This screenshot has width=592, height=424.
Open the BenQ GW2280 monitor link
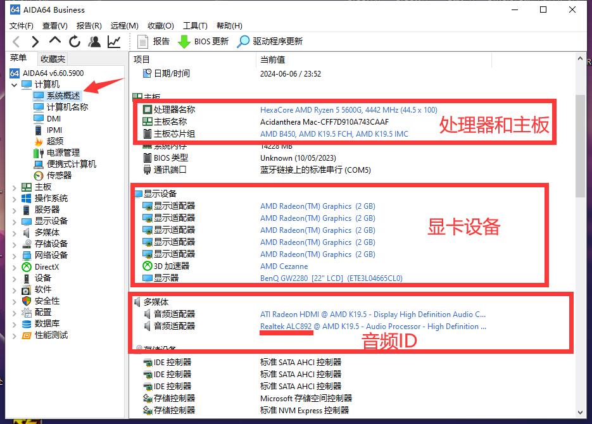pos(331,278)
